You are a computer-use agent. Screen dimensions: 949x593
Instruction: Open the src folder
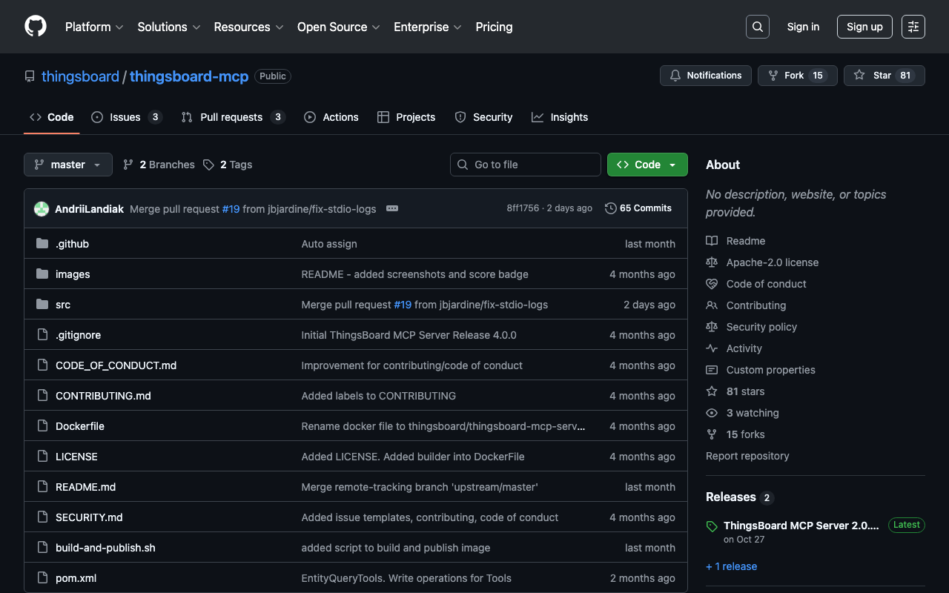pyautogui.click(x=63, y=305)
